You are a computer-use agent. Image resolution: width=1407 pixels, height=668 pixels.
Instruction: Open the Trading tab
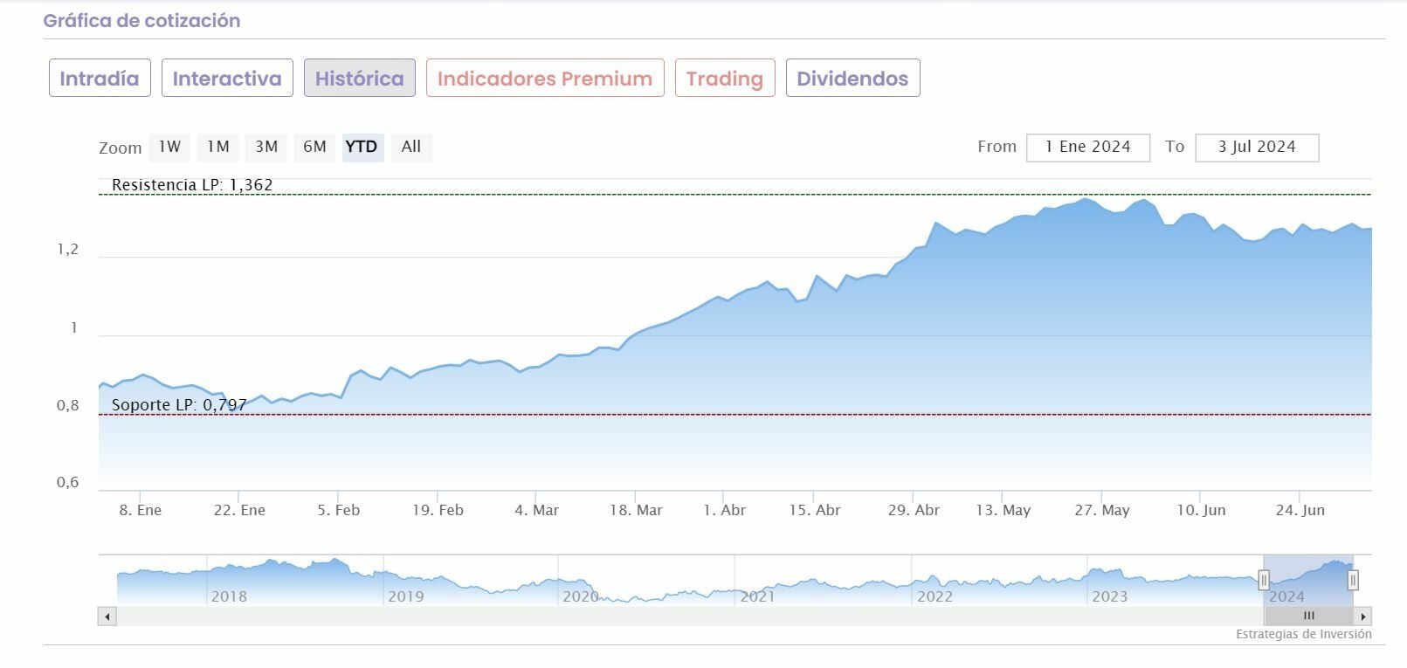pyautogui.click(x=725, y=79)
